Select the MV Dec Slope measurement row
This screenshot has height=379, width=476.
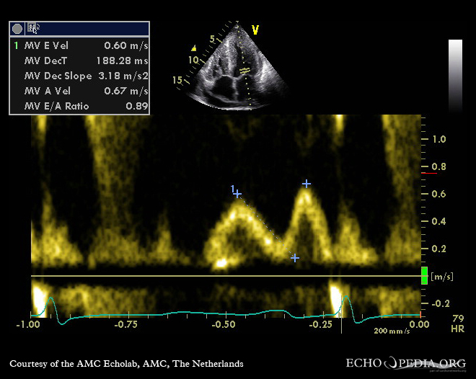click(79, 76)
